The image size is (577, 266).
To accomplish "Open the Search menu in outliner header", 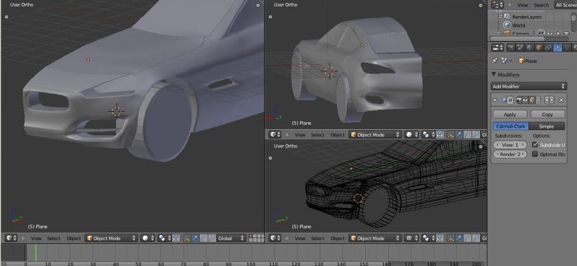I will (541, 5).
